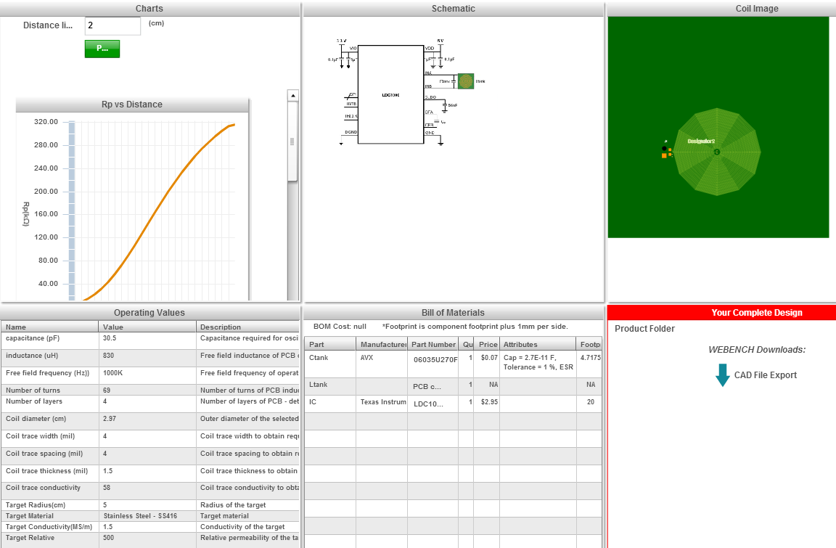Select the Target Conductivity(MS/m) row name

point(49,527)
